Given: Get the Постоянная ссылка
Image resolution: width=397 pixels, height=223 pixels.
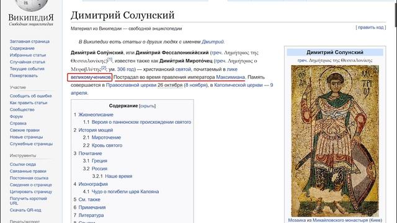Looking at the screenshot, I should [x=29, y=178].
